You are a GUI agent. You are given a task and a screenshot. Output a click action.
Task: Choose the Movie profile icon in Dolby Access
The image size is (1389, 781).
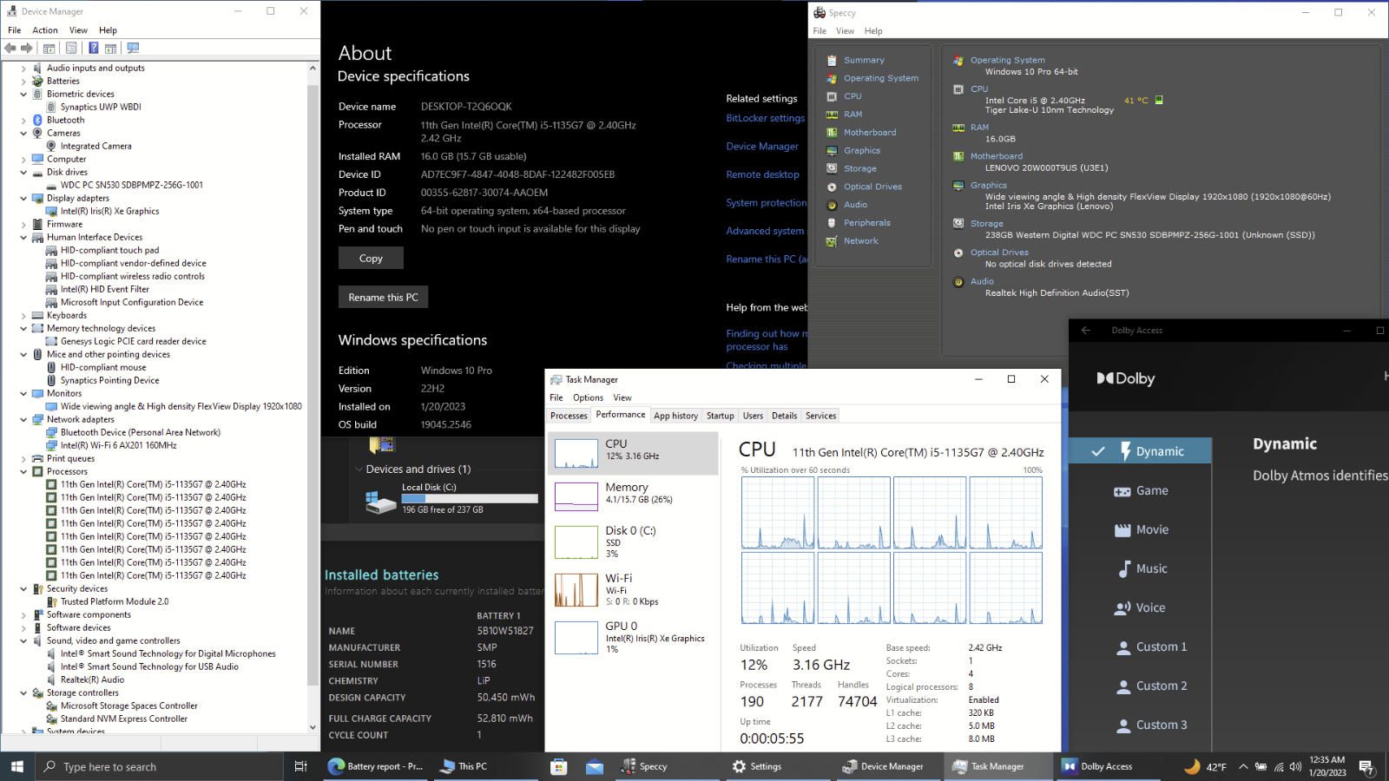1122,530
